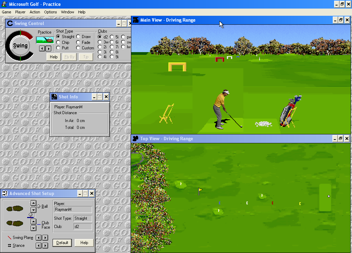
Task: Click the yellow flag in Top View
Action: [200, 191]
